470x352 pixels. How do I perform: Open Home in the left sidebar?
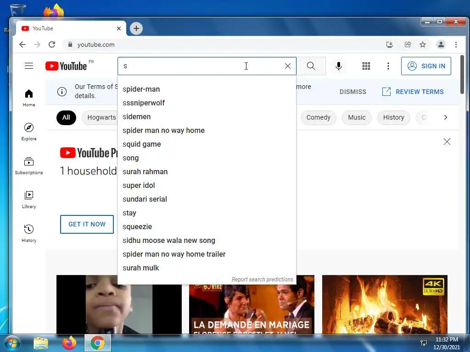(29, 98)
